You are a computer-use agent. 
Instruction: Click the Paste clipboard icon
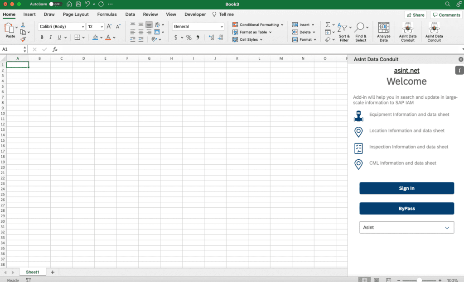tap(9, 28)
